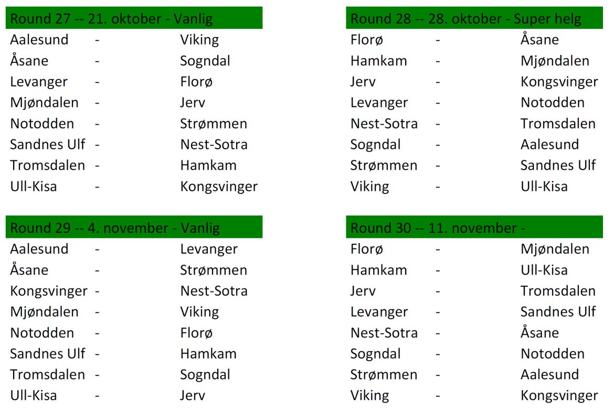Select Nest-Sotra home team in Round 28
This screenshot has height=412, width=614.
pyautogui.click(x=384, y=124)
